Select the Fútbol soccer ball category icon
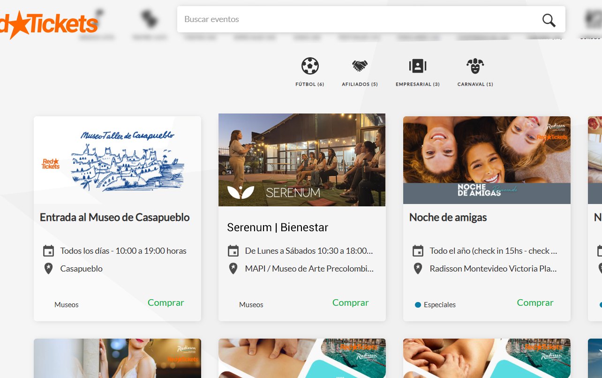This screenshot has width=602, height=378. (310, 66)
